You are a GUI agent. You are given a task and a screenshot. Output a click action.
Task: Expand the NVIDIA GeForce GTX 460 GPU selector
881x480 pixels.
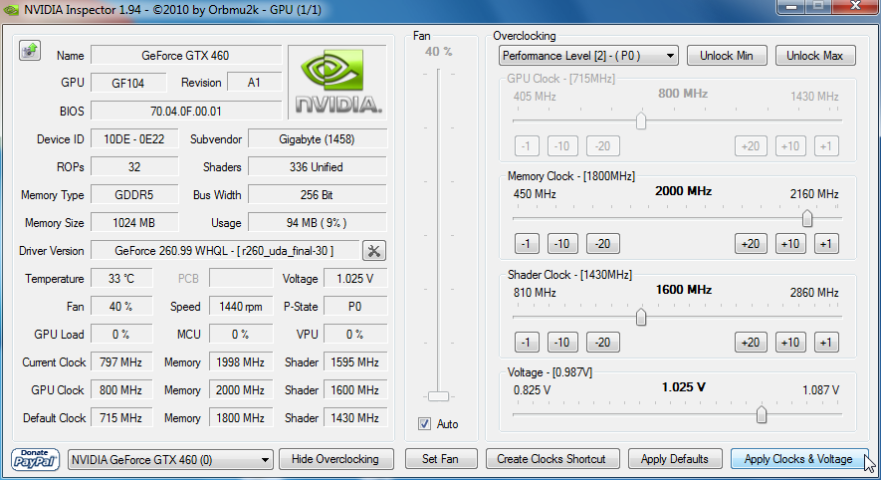tap(170, 459)
